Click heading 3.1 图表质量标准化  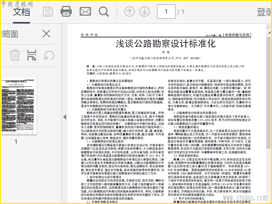186,127
